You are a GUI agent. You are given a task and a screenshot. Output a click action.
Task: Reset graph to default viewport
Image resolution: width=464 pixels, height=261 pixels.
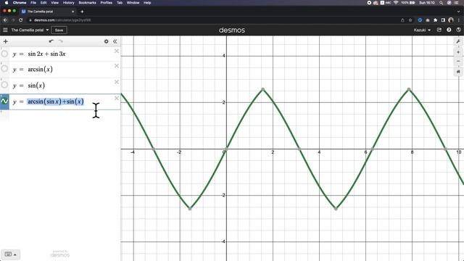[x=458, y=72]
